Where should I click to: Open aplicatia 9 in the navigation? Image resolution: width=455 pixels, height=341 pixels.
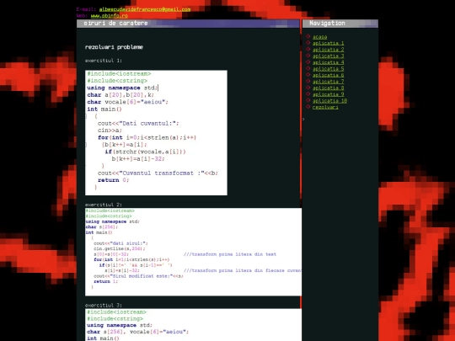click(329, 94)
